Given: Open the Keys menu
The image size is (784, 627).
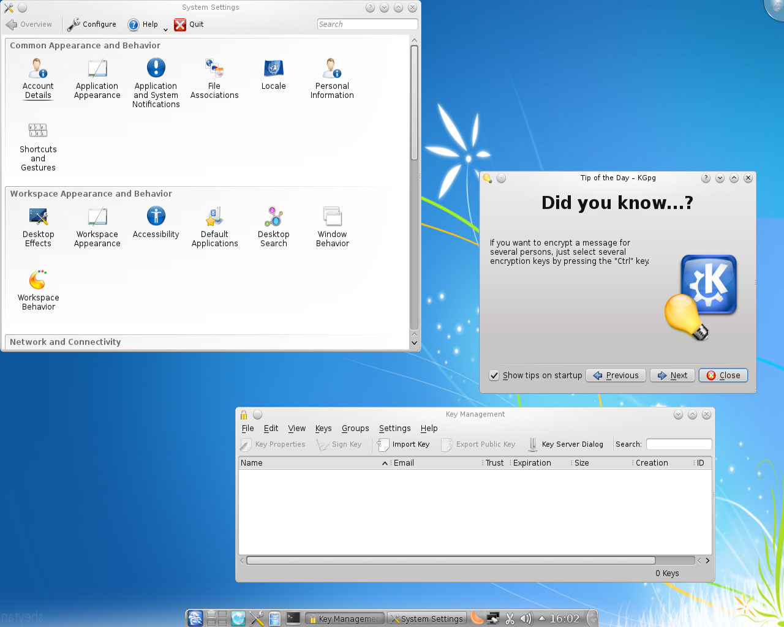Looking at the screenshot, I should 323,429.
